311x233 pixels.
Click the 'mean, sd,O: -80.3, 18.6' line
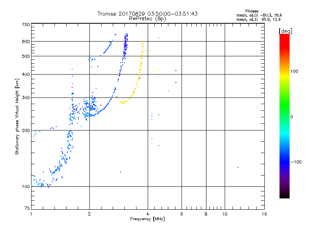259,15
